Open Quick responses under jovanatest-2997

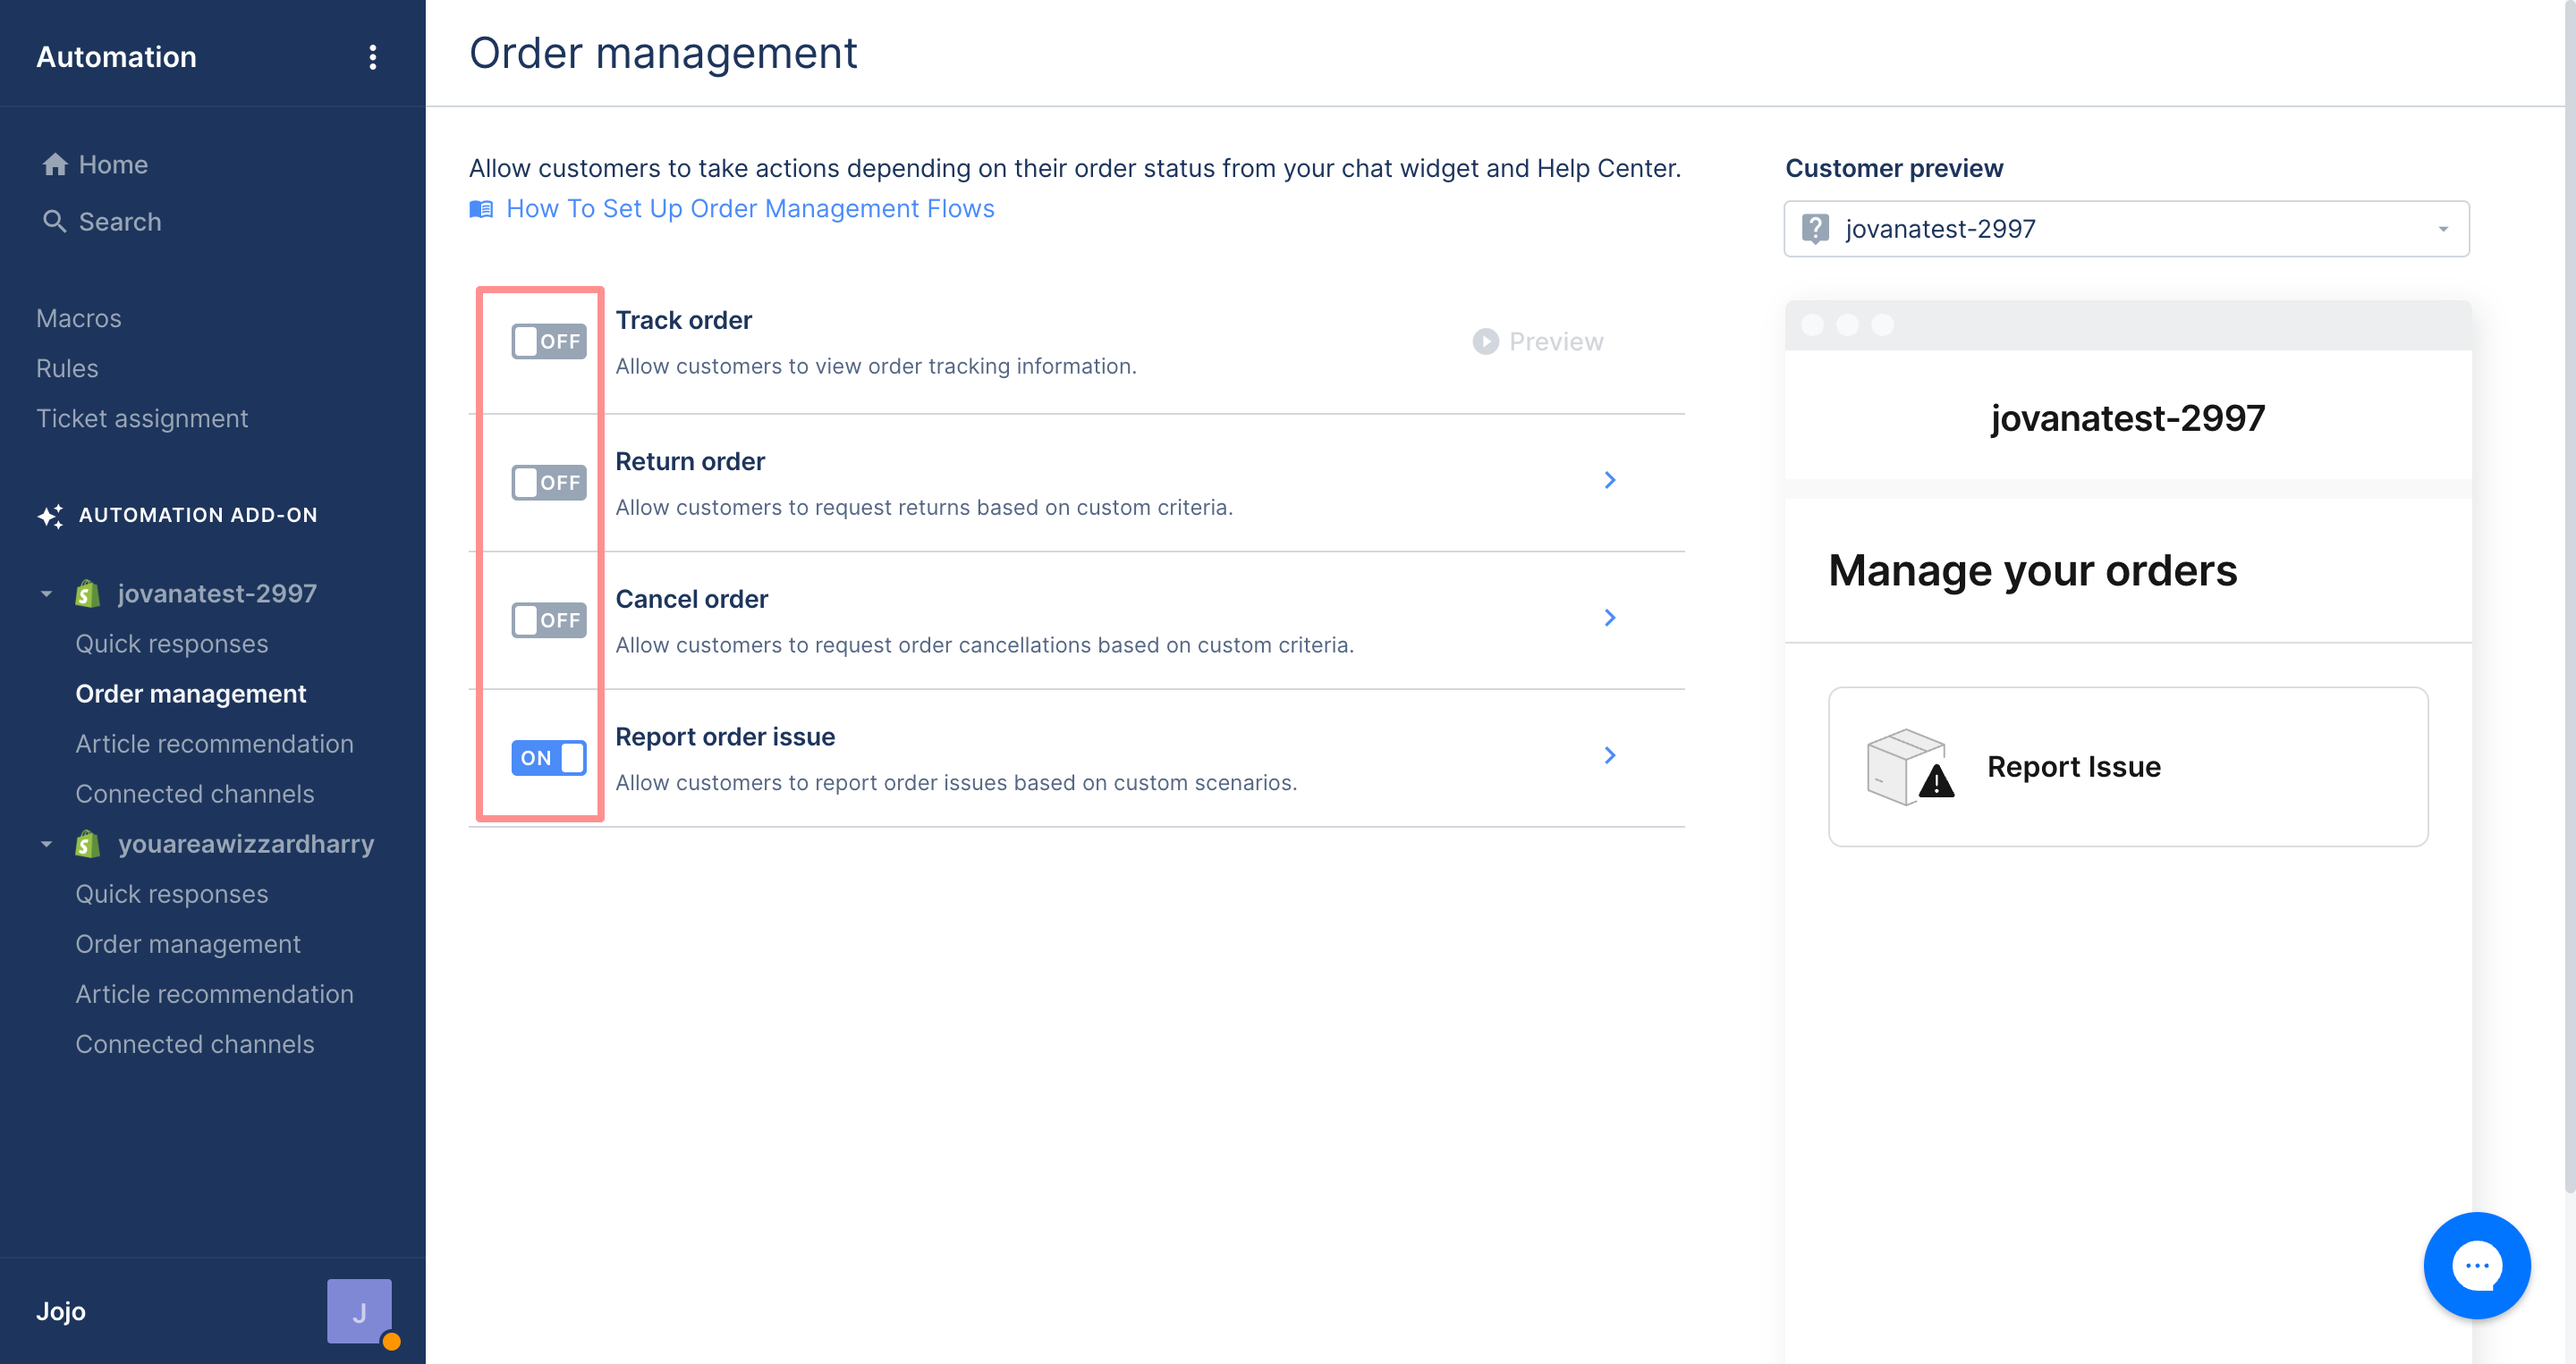(172, 644)
